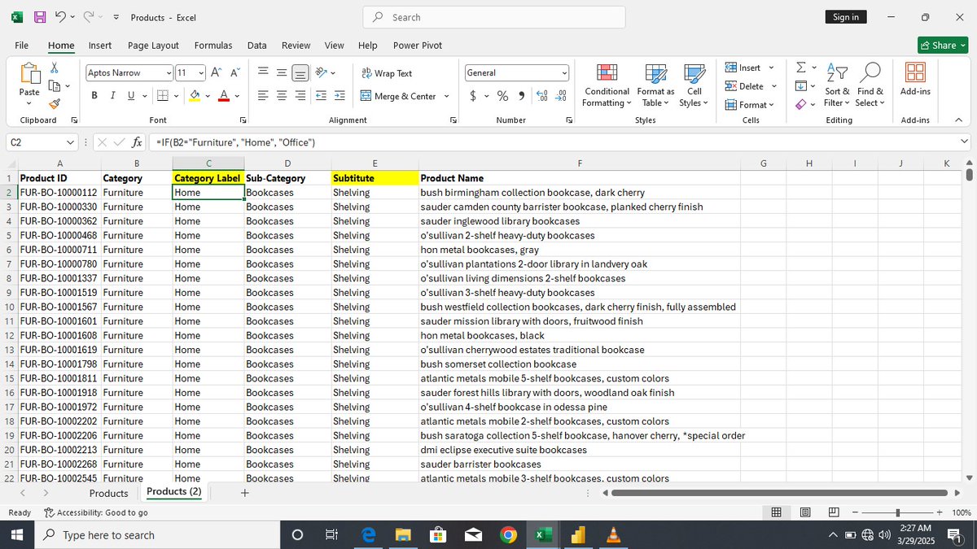977x549 pixels.
Task: Apply the yellow fill color swatch
Action: pos(195,96)
